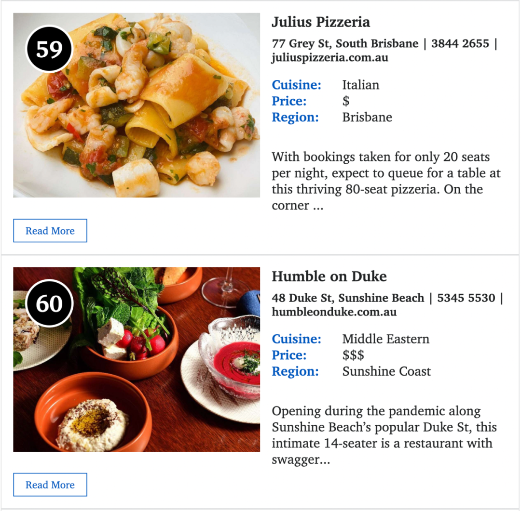Visit juliuspizzeria.com.au website link
This screenshot has width=521, height=511.
pyautogui.click(x=330, y=58)
